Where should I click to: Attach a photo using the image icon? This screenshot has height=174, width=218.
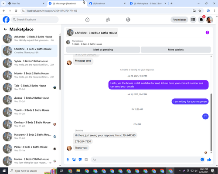pos(74,160)
